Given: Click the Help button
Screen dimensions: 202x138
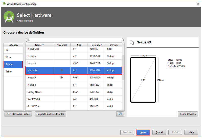Looking at the screenshot, I should 191,132.
